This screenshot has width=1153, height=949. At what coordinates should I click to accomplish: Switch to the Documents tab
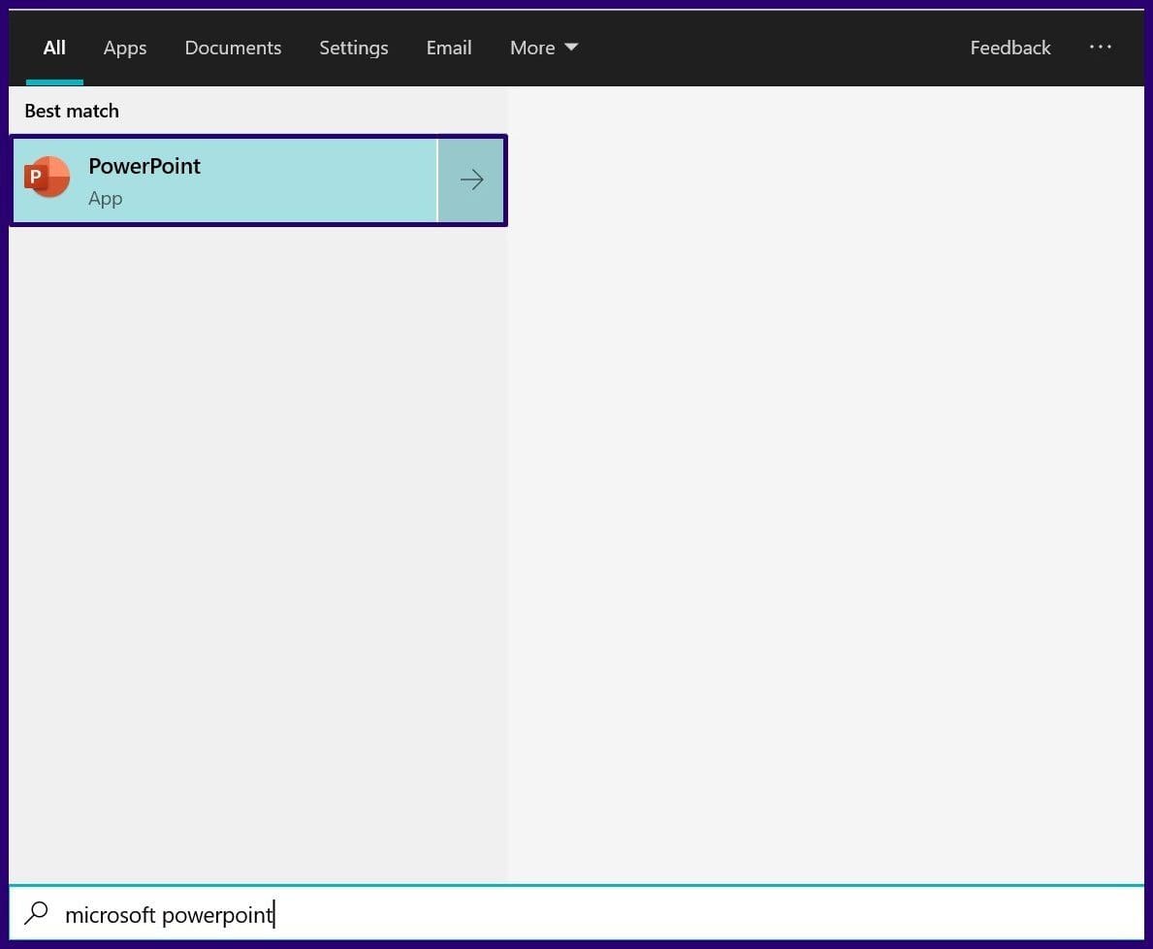(x=233, y=48)
